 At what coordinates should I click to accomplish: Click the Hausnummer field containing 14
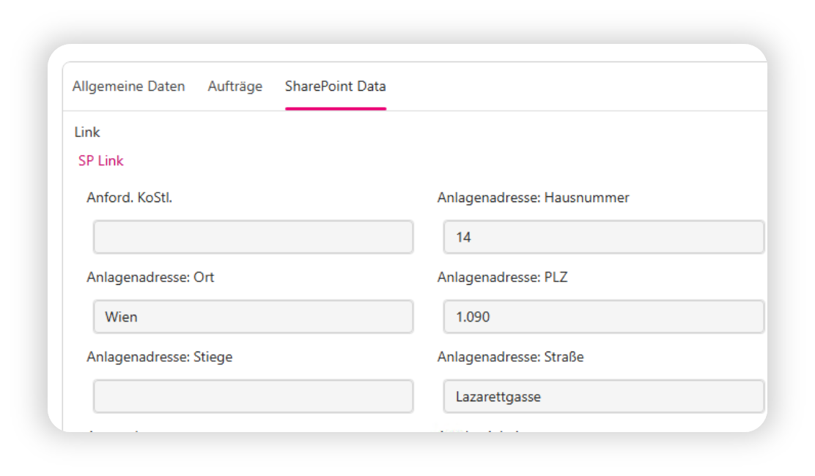[x=603, y=237]
